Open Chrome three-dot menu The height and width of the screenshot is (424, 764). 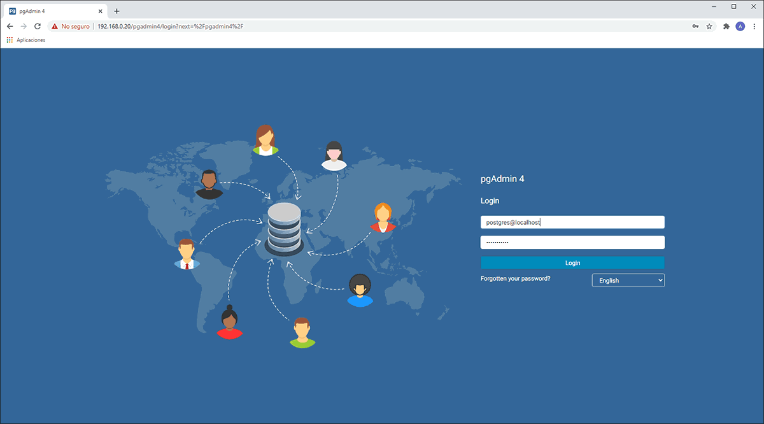pyautogui.click(x=753, y=26)
